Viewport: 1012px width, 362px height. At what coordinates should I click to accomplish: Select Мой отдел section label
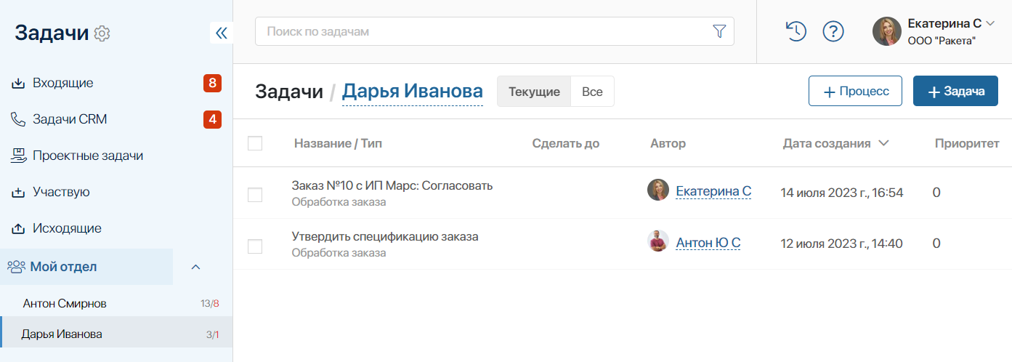[63, 267]
